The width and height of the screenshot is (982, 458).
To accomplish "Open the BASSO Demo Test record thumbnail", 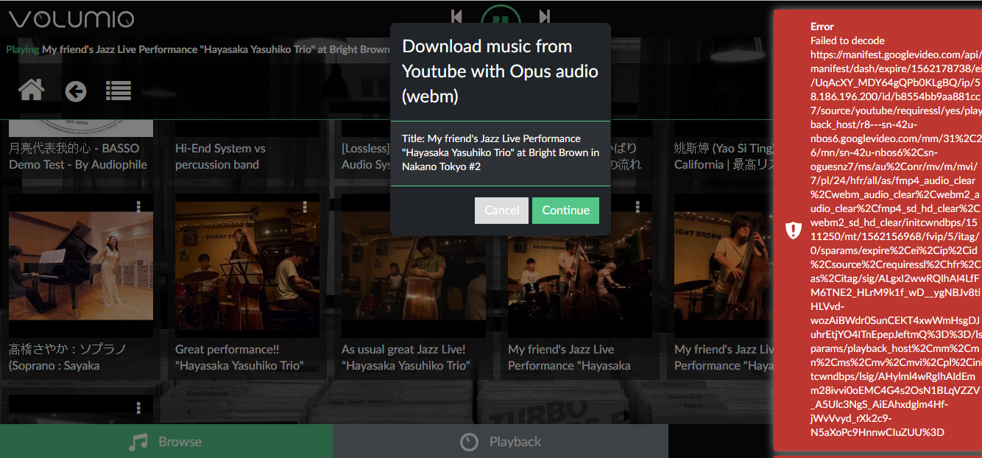I will pos(81,128).
